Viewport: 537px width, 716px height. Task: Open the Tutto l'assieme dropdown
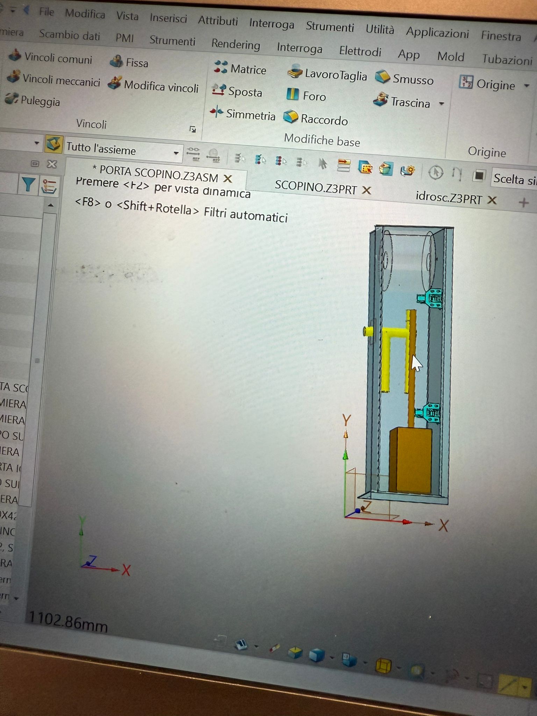tap(176, 153)
